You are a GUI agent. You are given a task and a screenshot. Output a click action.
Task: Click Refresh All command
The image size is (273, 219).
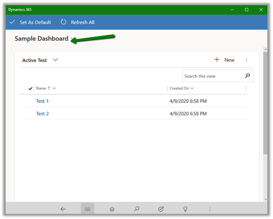(77, 22)
